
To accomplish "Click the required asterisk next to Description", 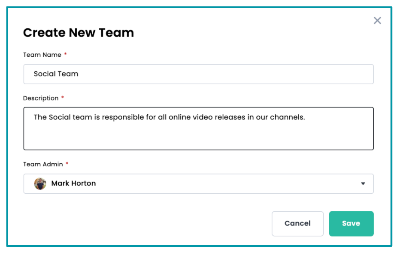I will (63, 98).
